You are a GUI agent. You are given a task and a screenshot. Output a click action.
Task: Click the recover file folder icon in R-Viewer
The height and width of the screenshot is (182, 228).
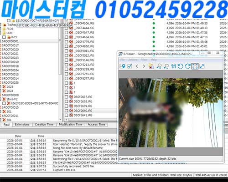[x=151, y=66]
